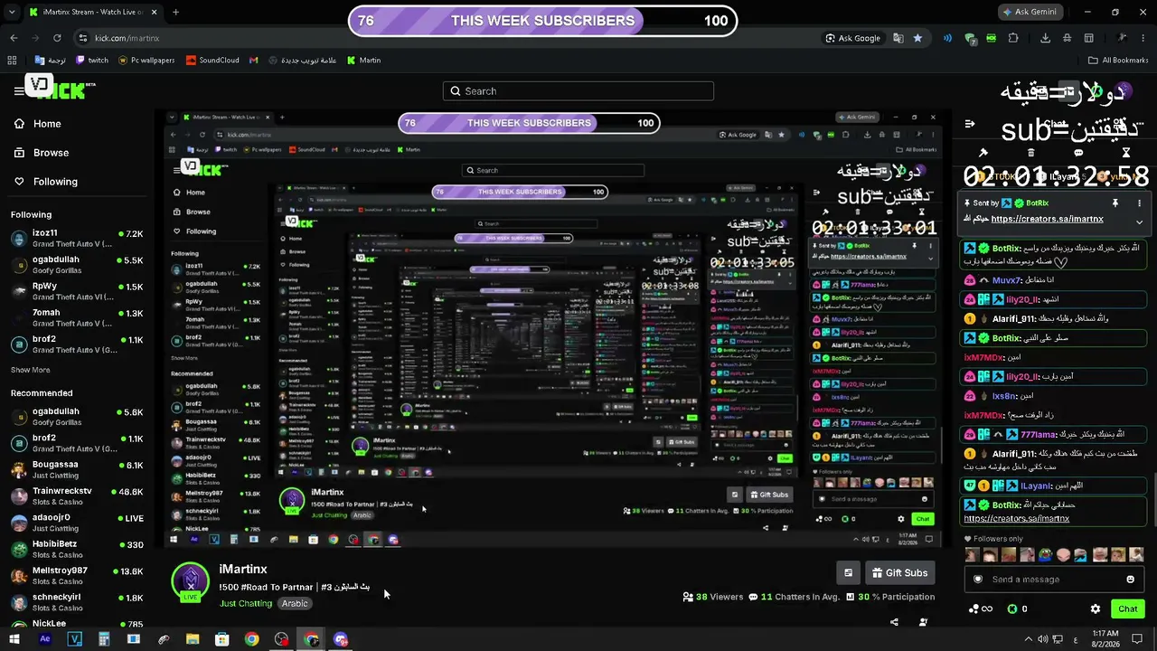Open Just Chatting category link
Viewport: 1157px width, 651px height.
[x=246, y=603]
